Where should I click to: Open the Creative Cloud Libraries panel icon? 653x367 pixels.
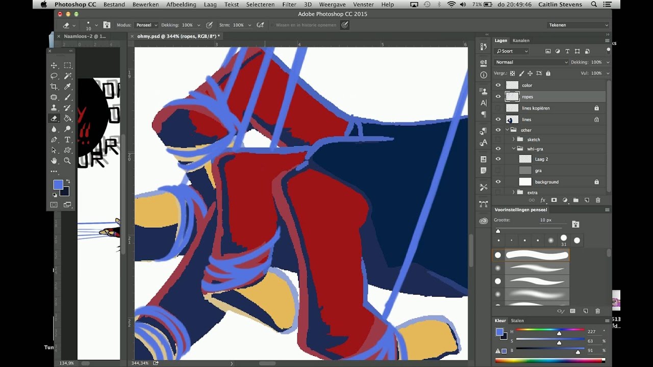484,221
